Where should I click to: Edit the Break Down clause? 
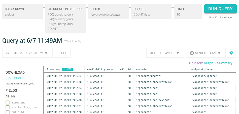(x=22, y=12)
